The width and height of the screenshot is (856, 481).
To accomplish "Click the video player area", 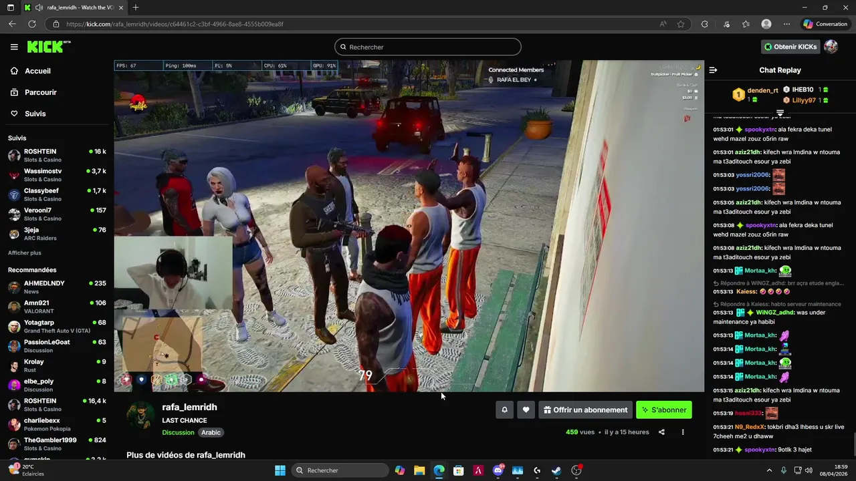I will pyautogui.click(x=409, y=226).
